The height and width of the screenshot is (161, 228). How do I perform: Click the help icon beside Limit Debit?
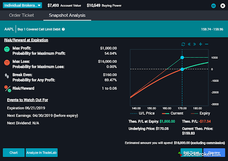pos(63,29)
